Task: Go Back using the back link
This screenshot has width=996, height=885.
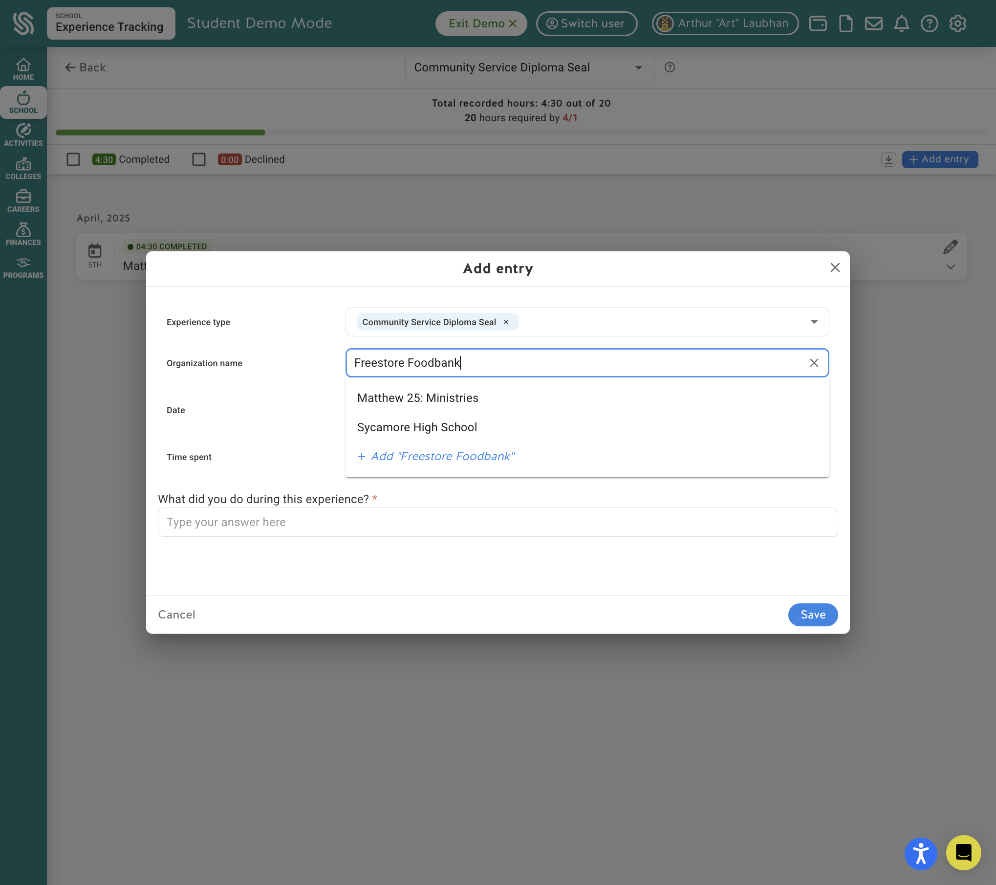Action: tap(85, 67)
